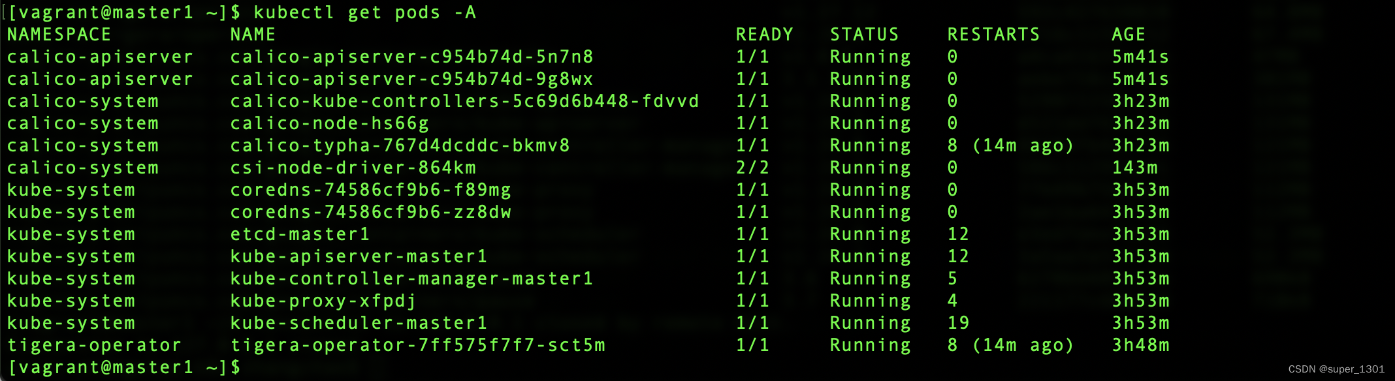Screen dimensions: 1395x381
Task: Click the 3h48m age value
Action: 1141,345
